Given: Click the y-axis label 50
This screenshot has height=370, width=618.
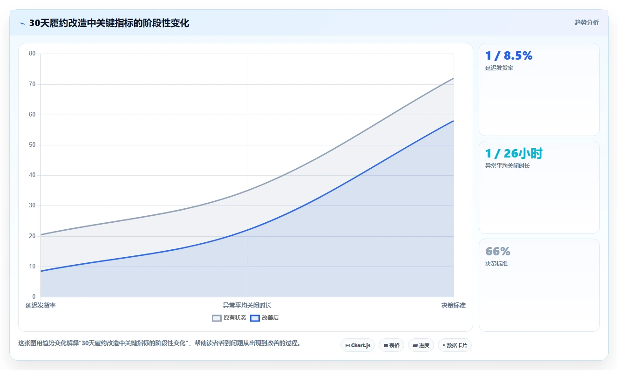Looking at the screenshot, I should pos(32,145).
